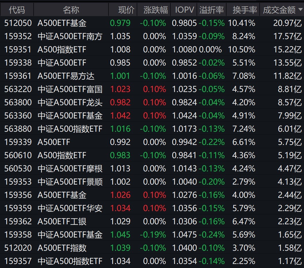Click the -0.22% premium rate value

[212, 142]
